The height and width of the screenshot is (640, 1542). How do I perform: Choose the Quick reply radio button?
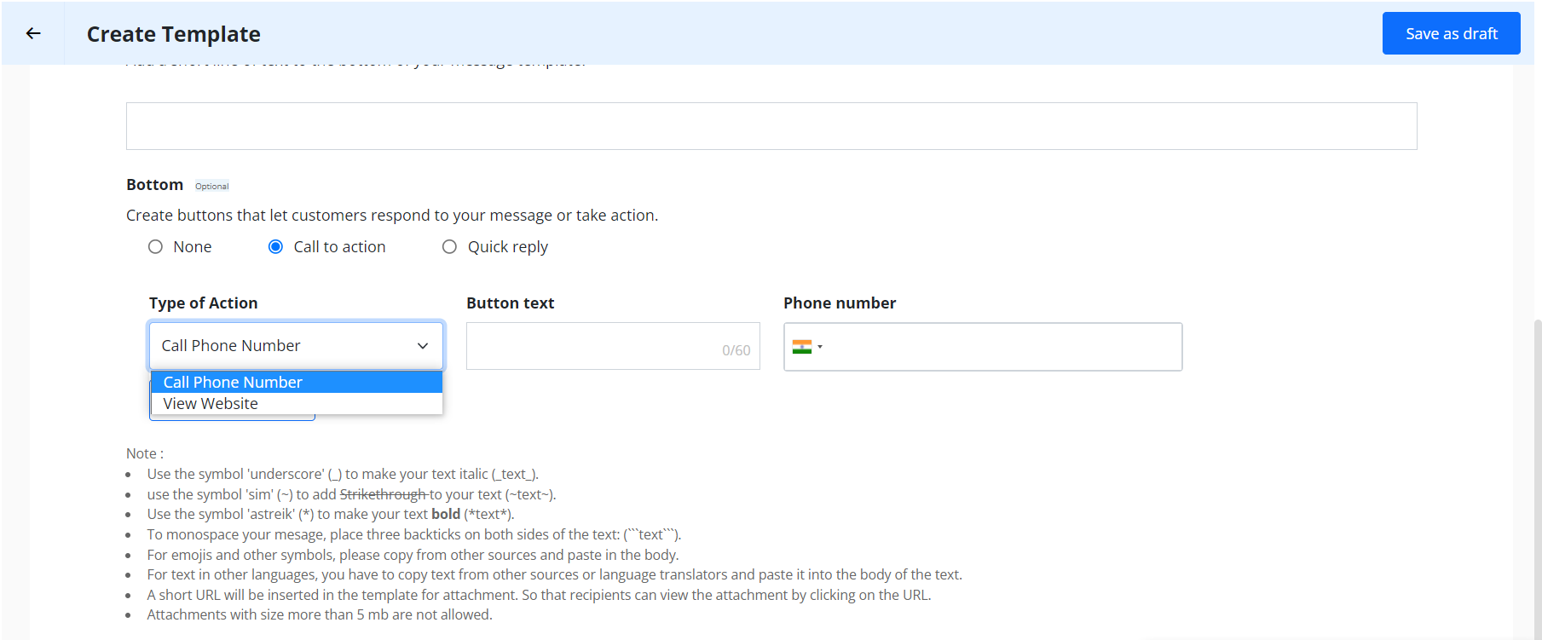tap(449, 247)
